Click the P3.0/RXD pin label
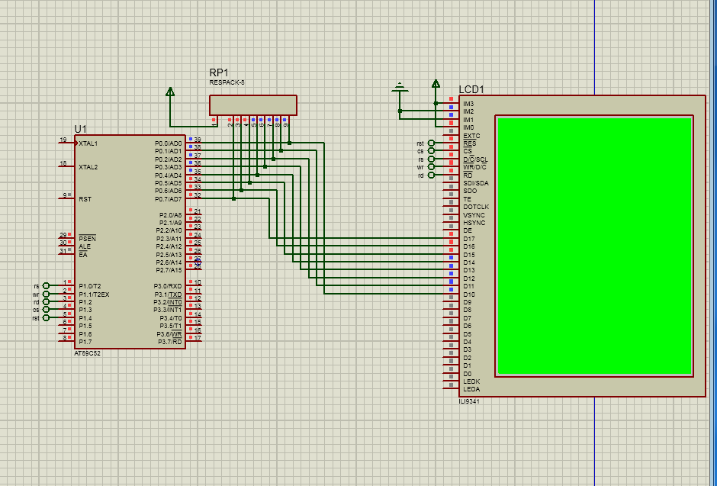717x486 pixels. coord(168,286)
